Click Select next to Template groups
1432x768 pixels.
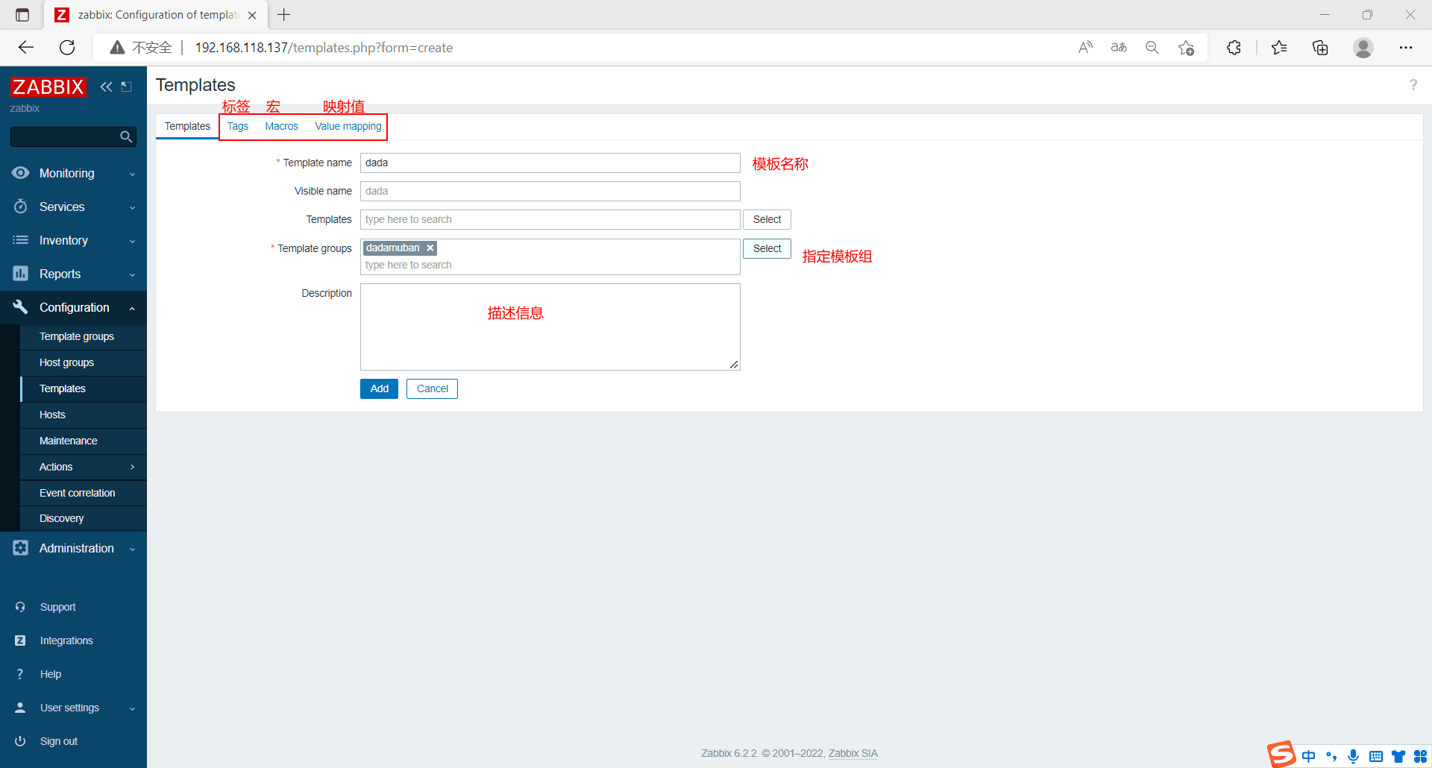(767, 248)
